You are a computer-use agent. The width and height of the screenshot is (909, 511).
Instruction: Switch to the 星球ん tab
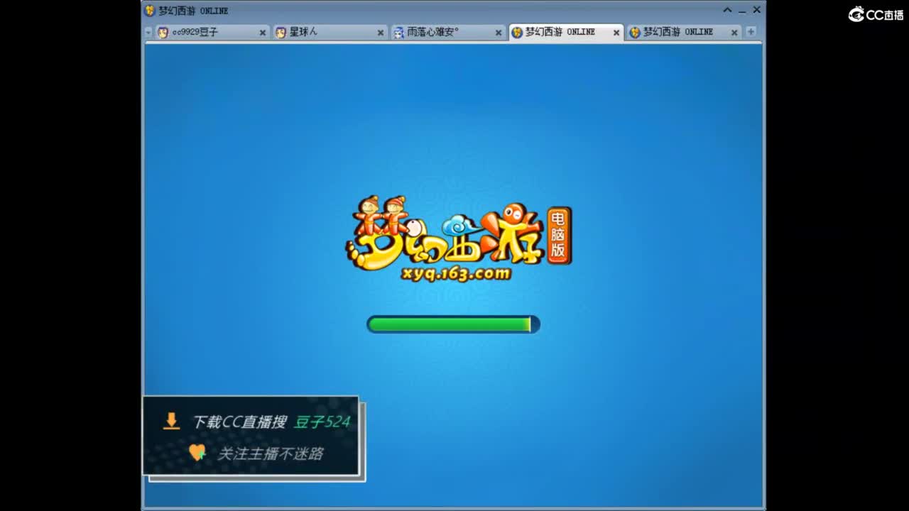330,33
